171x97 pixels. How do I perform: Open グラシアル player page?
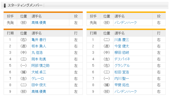tap(122, 66)
